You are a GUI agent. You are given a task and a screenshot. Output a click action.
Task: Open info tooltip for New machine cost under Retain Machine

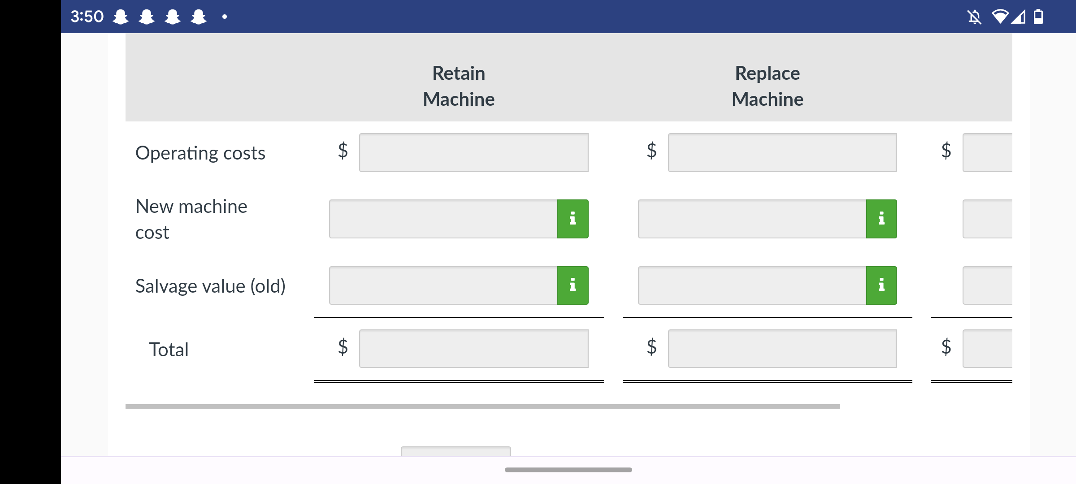coord(573,219)
